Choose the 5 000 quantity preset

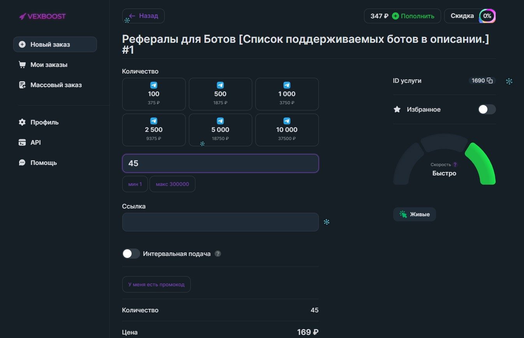(220, 130)
